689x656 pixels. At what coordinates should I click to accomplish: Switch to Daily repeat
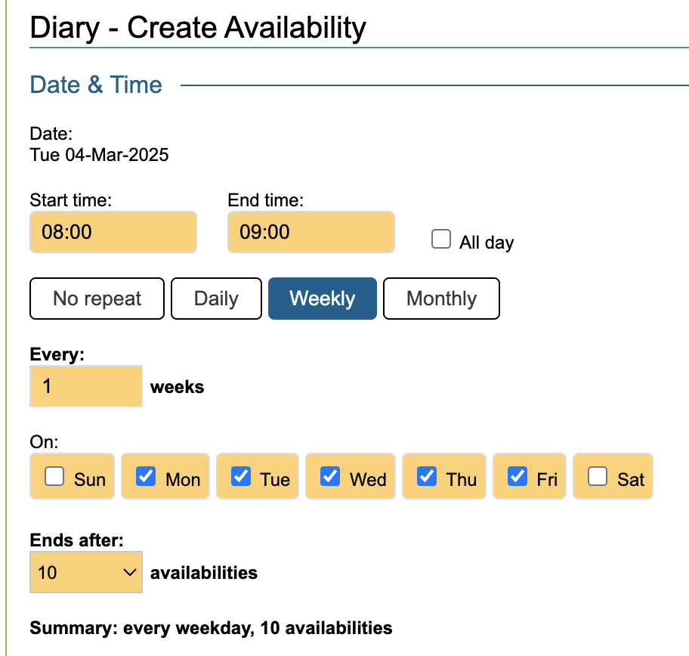(x=216, y=299)
